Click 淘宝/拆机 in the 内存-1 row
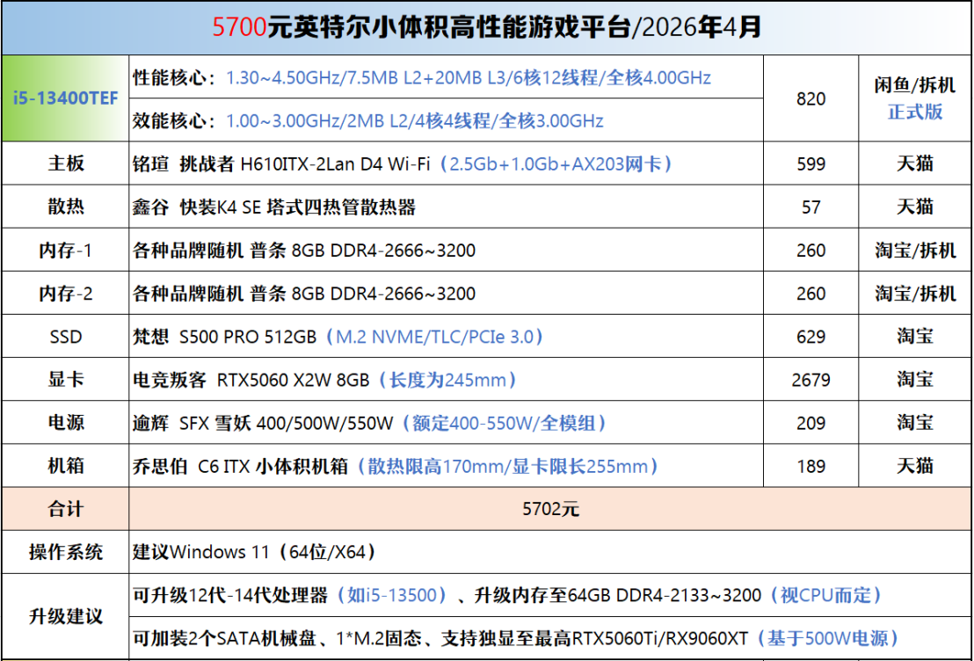 click(914, 250)
